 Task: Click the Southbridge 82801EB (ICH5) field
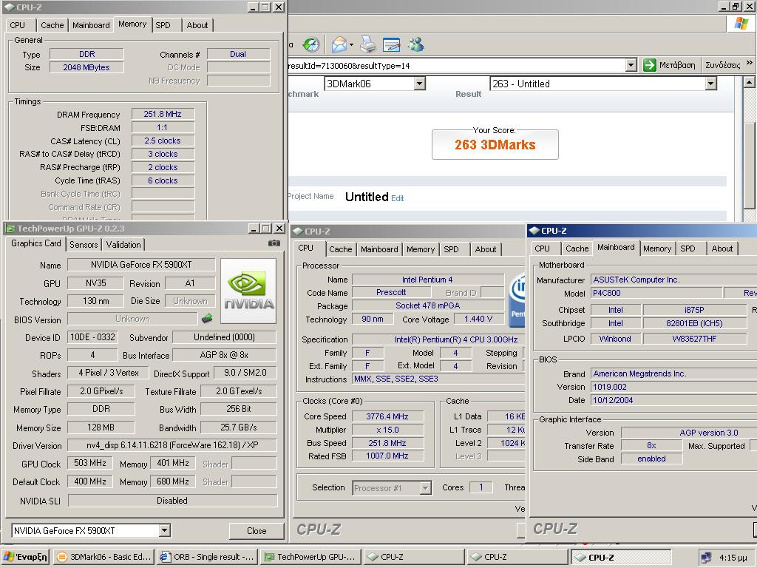coord(694,323)
